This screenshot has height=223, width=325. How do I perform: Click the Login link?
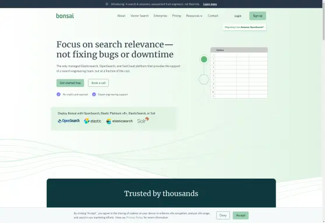coord(238,16)
